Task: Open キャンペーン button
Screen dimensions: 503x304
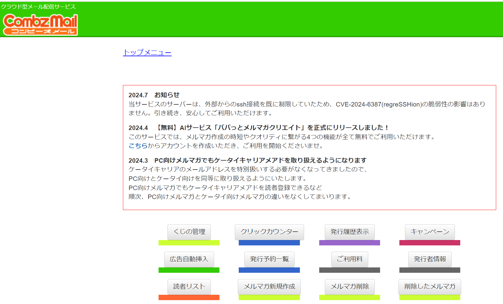Action: pos(430,232)
